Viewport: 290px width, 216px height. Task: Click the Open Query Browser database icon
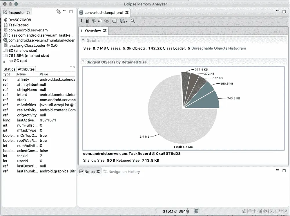click(x=122, y=21)
